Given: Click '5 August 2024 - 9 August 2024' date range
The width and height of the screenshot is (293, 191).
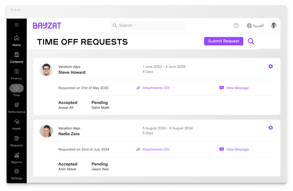Looking at the screenshot, I should pyautogui.click(x=168, y=128).
